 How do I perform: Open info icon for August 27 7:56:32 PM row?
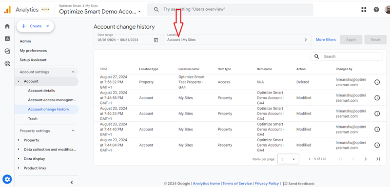[377, 82]
